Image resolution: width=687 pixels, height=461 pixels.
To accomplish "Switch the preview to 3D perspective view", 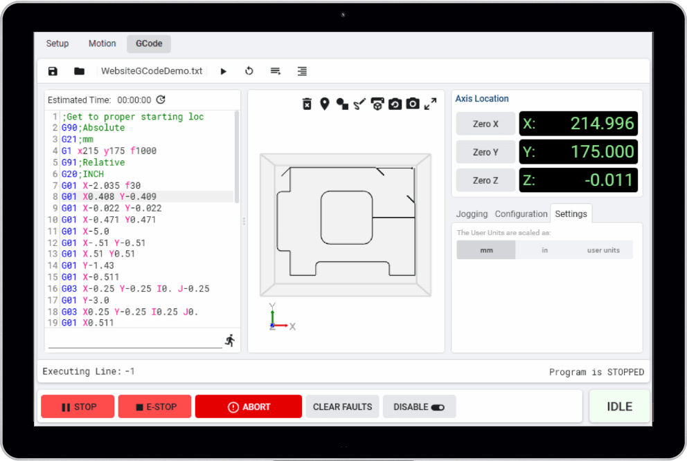I will [x=377, y=104].
